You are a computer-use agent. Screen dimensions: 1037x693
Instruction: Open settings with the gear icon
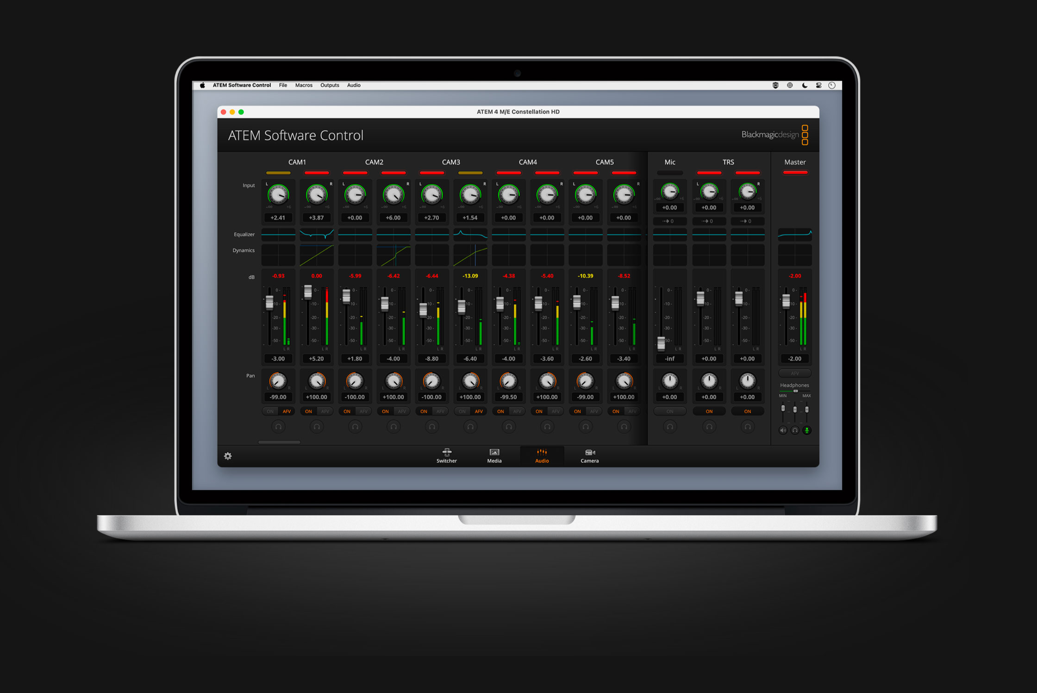[228, 456]
